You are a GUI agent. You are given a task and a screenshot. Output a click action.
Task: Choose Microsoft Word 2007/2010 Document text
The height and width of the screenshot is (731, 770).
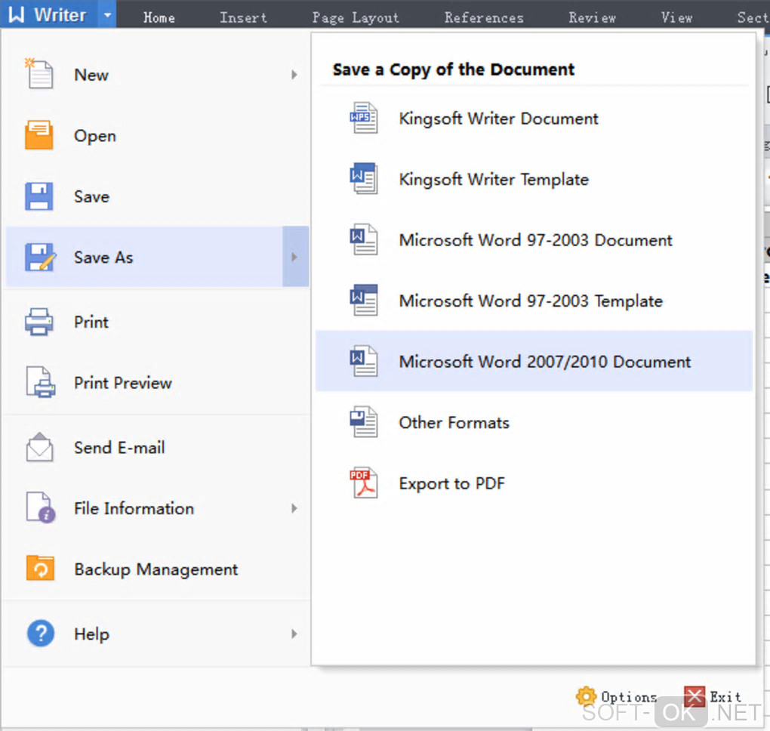544,362
